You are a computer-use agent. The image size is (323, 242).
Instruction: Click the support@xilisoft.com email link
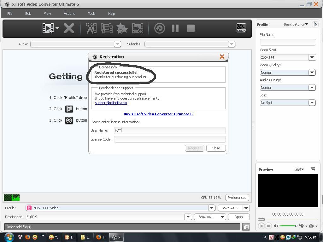click(x=111, y=103)
